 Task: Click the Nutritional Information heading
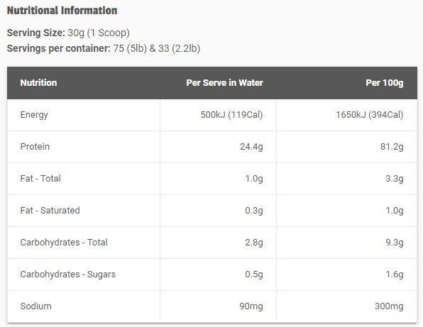pos(62,11)
